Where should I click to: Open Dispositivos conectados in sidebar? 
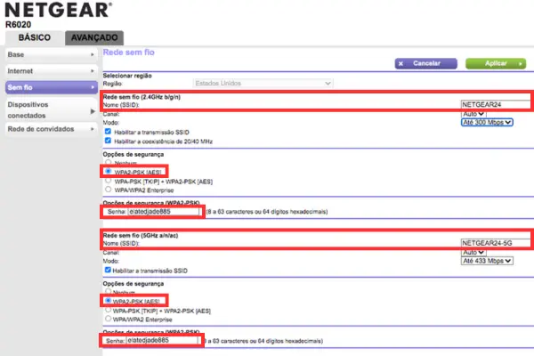click(52, 110)
